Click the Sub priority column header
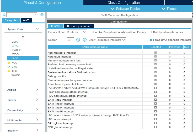The image size is (193, 132). pyautogui.click(x=187, y=47)
